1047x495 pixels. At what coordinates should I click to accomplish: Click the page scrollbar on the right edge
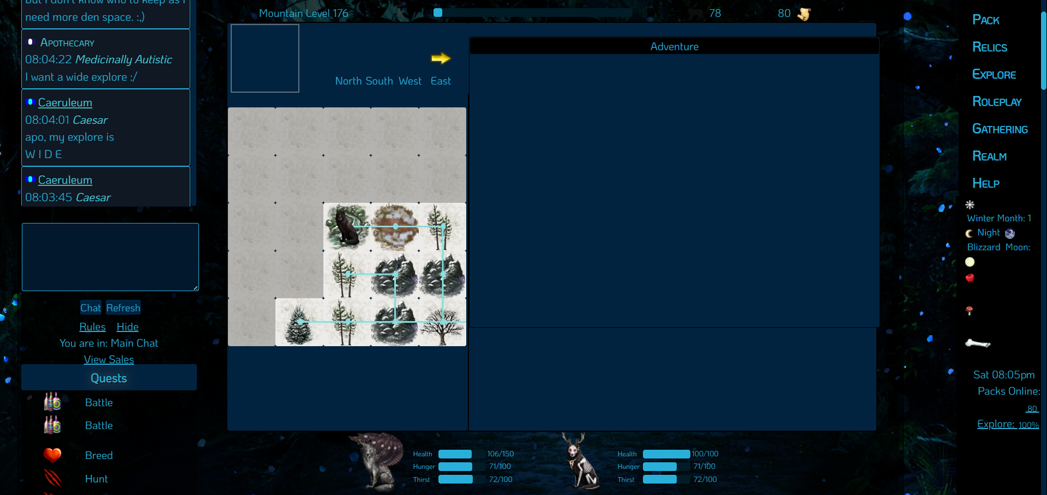[1044, 50]
